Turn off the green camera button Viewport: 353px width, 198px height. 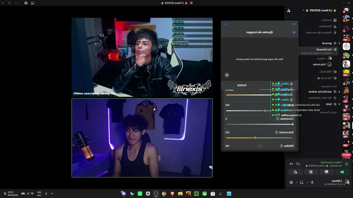[x=342, y=172]
